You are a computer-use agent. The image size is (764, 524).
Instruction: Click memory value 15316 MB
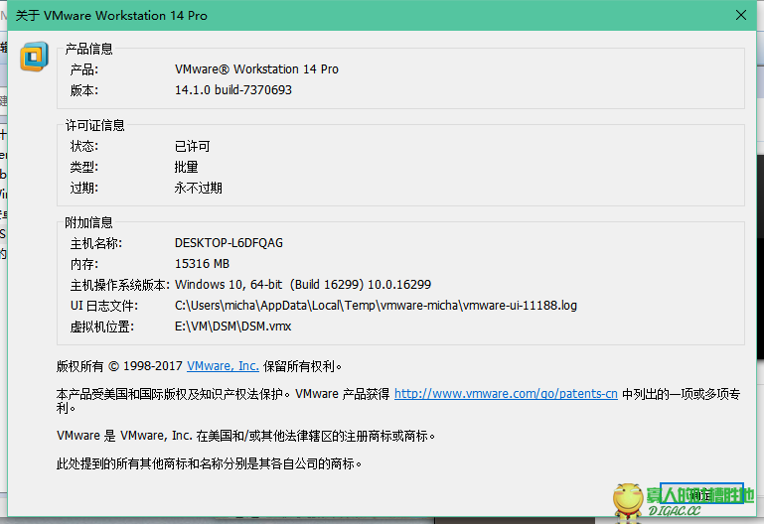(x=202, y=264)
